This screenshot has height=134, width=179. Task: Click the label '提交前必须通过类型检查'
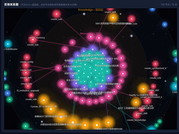pyautogui.click(x=76, y=89)
